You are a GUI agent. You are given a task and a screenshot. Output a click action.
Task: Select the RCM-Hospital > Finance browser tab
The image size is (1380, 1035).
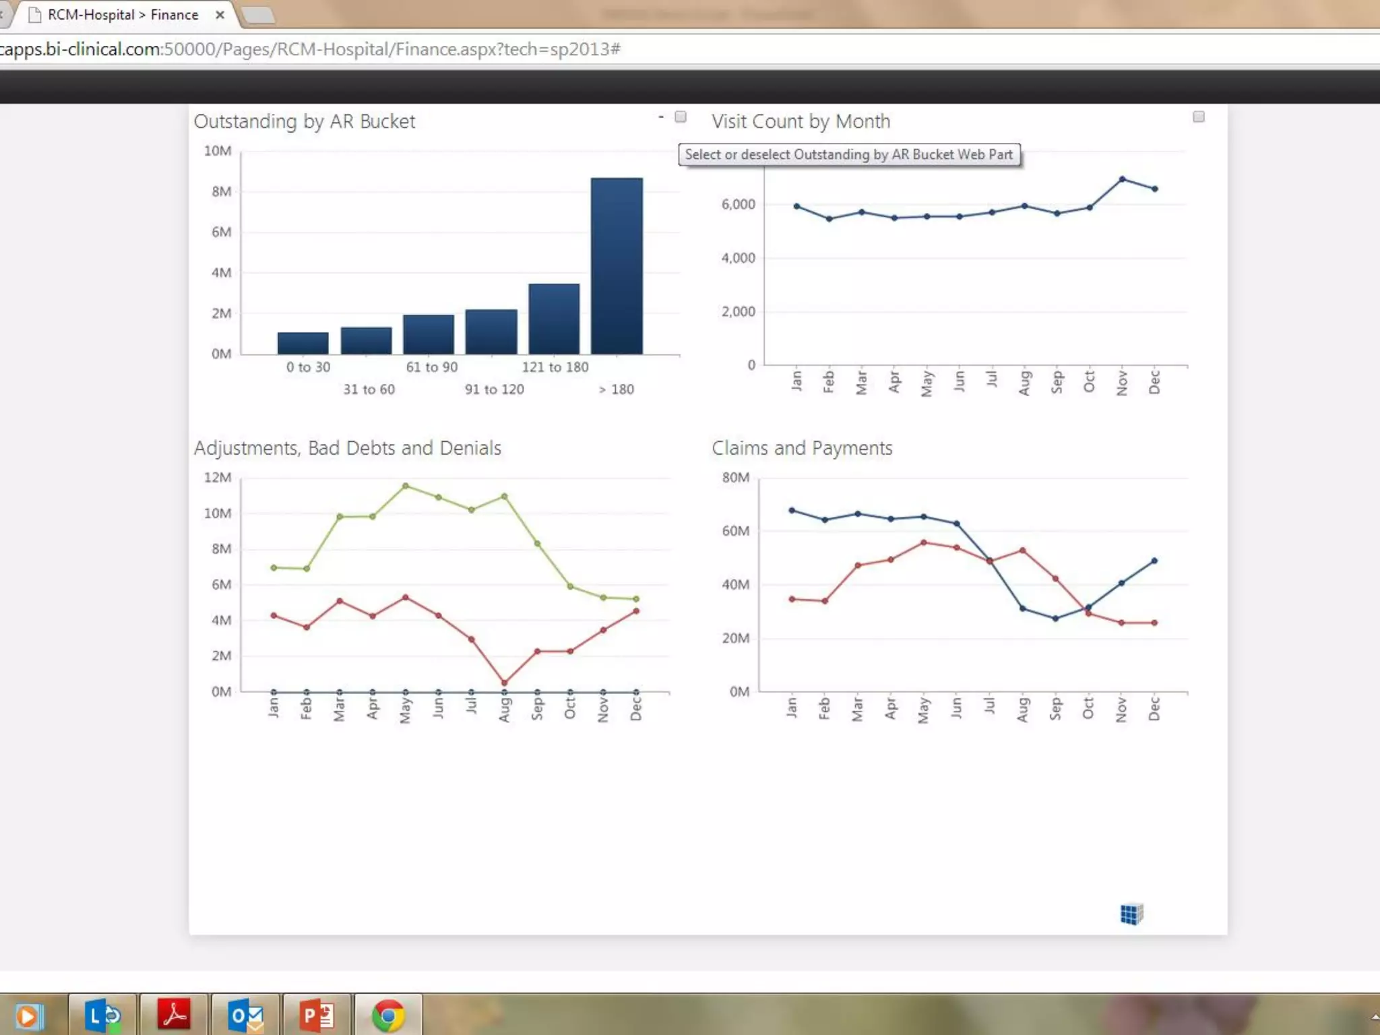(121, 15)
